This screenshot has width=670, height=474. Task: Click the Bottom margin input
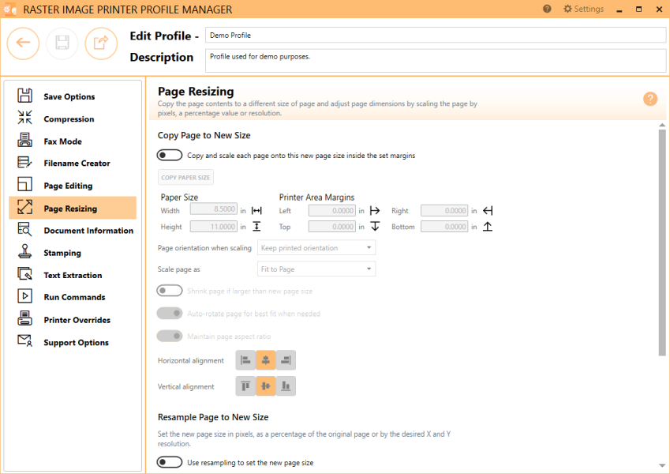tap(444, 226)
